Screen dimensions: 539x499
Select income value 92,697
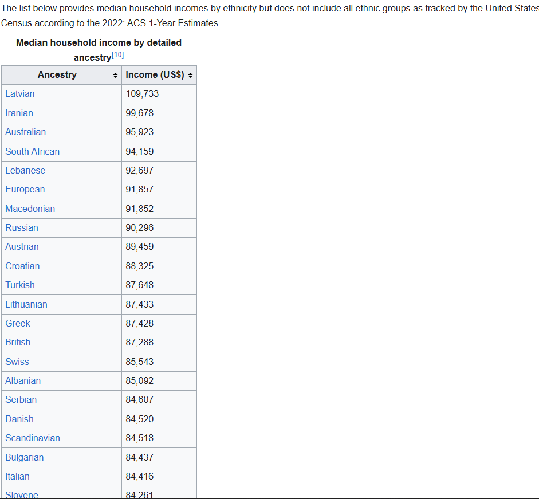[140, 170]
